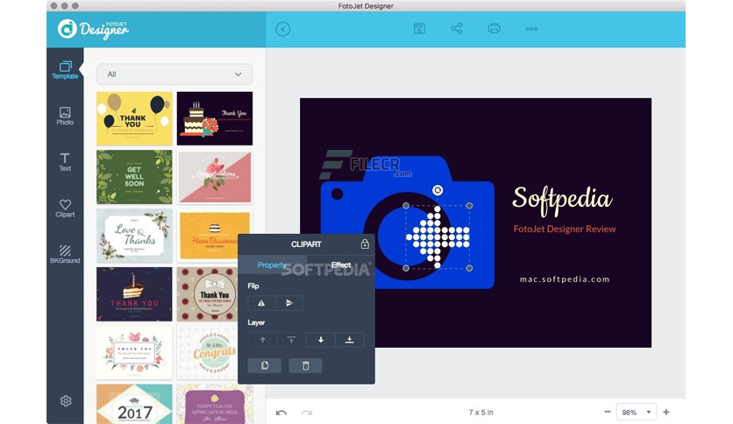Click the top-left selection handle of clipart

click(406, 206)
